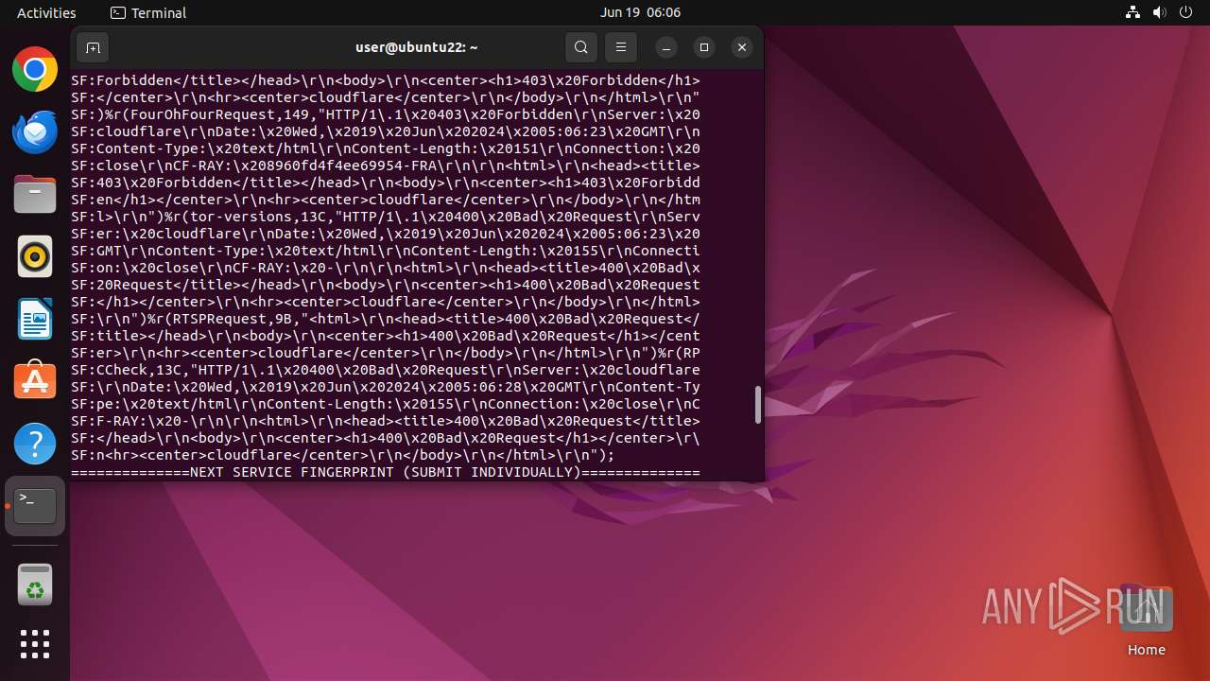The image size is (1210, 681).
Task: Click the line containing 'FourOhFourRequest,149'
Action: pyautogui.click(x=386, y=114)
